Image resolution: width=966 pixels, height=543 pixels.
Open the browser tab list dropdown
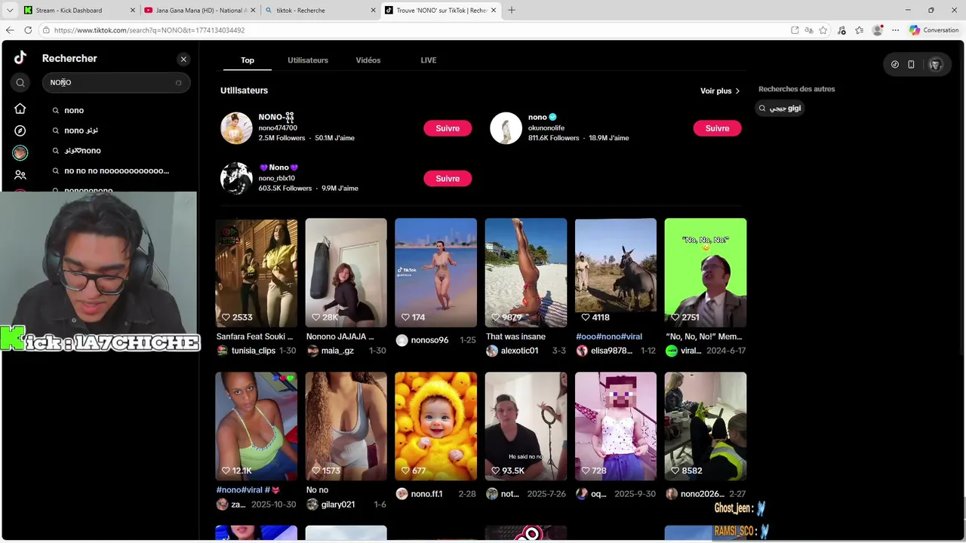click(10, 10)
